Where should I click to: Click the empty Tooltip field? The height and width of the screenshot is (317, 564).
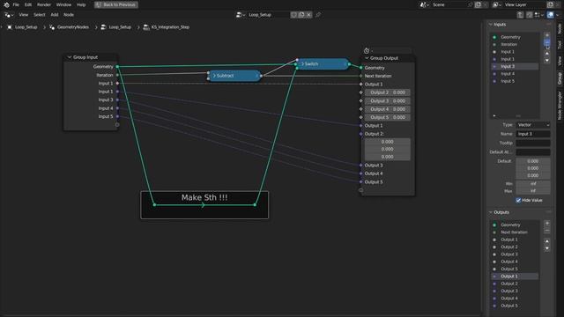533,143
